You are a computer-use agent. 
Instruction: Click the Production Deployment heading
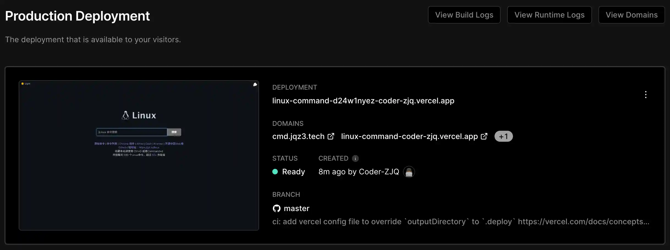click(x=77, y=16)
